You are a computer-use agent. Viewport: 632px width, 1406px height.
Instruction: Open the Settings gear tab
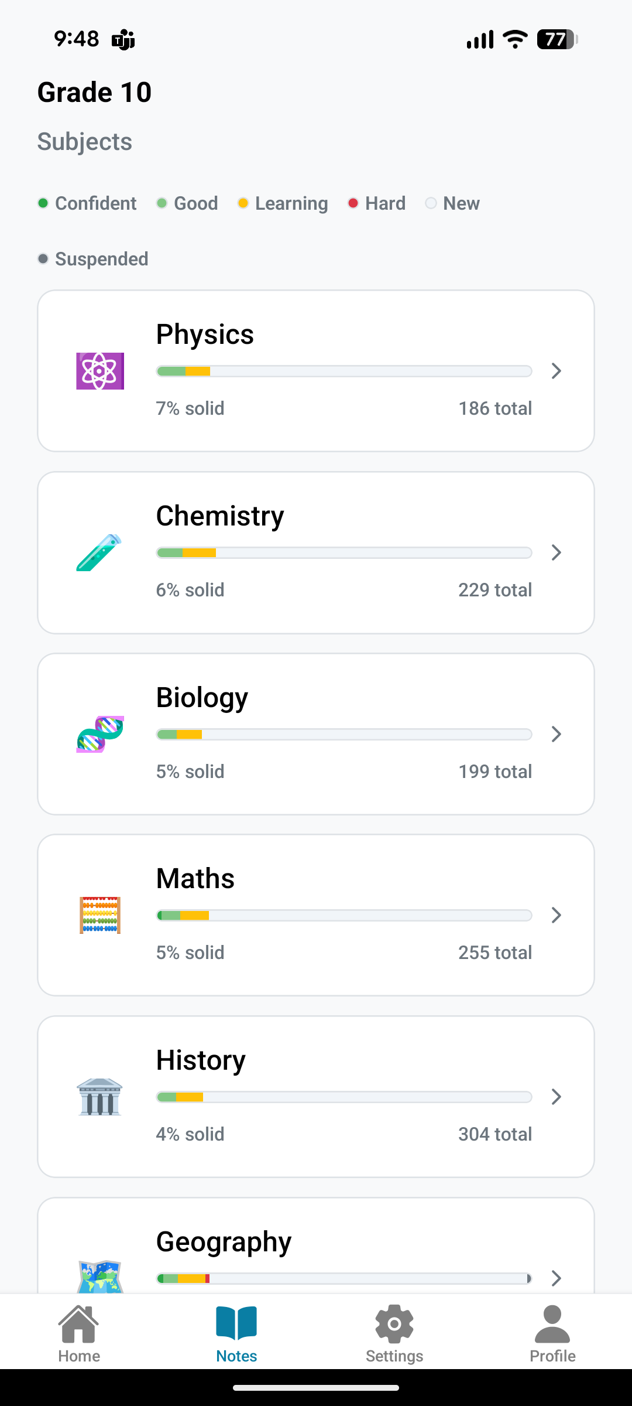coord(394,1334)
